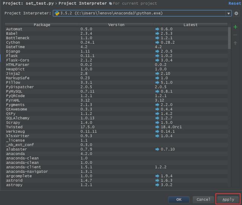Click the update arrow beside SQLAlchemy 1.2.7

click(157, 118)
